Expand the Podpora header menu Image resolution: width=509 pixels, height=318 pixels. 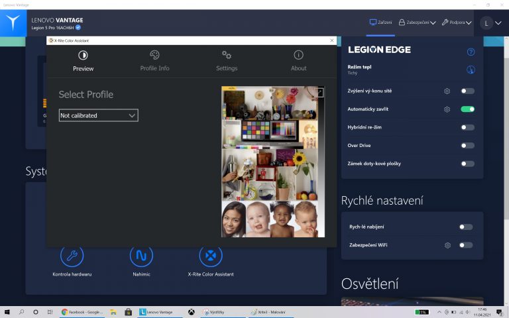456,23
